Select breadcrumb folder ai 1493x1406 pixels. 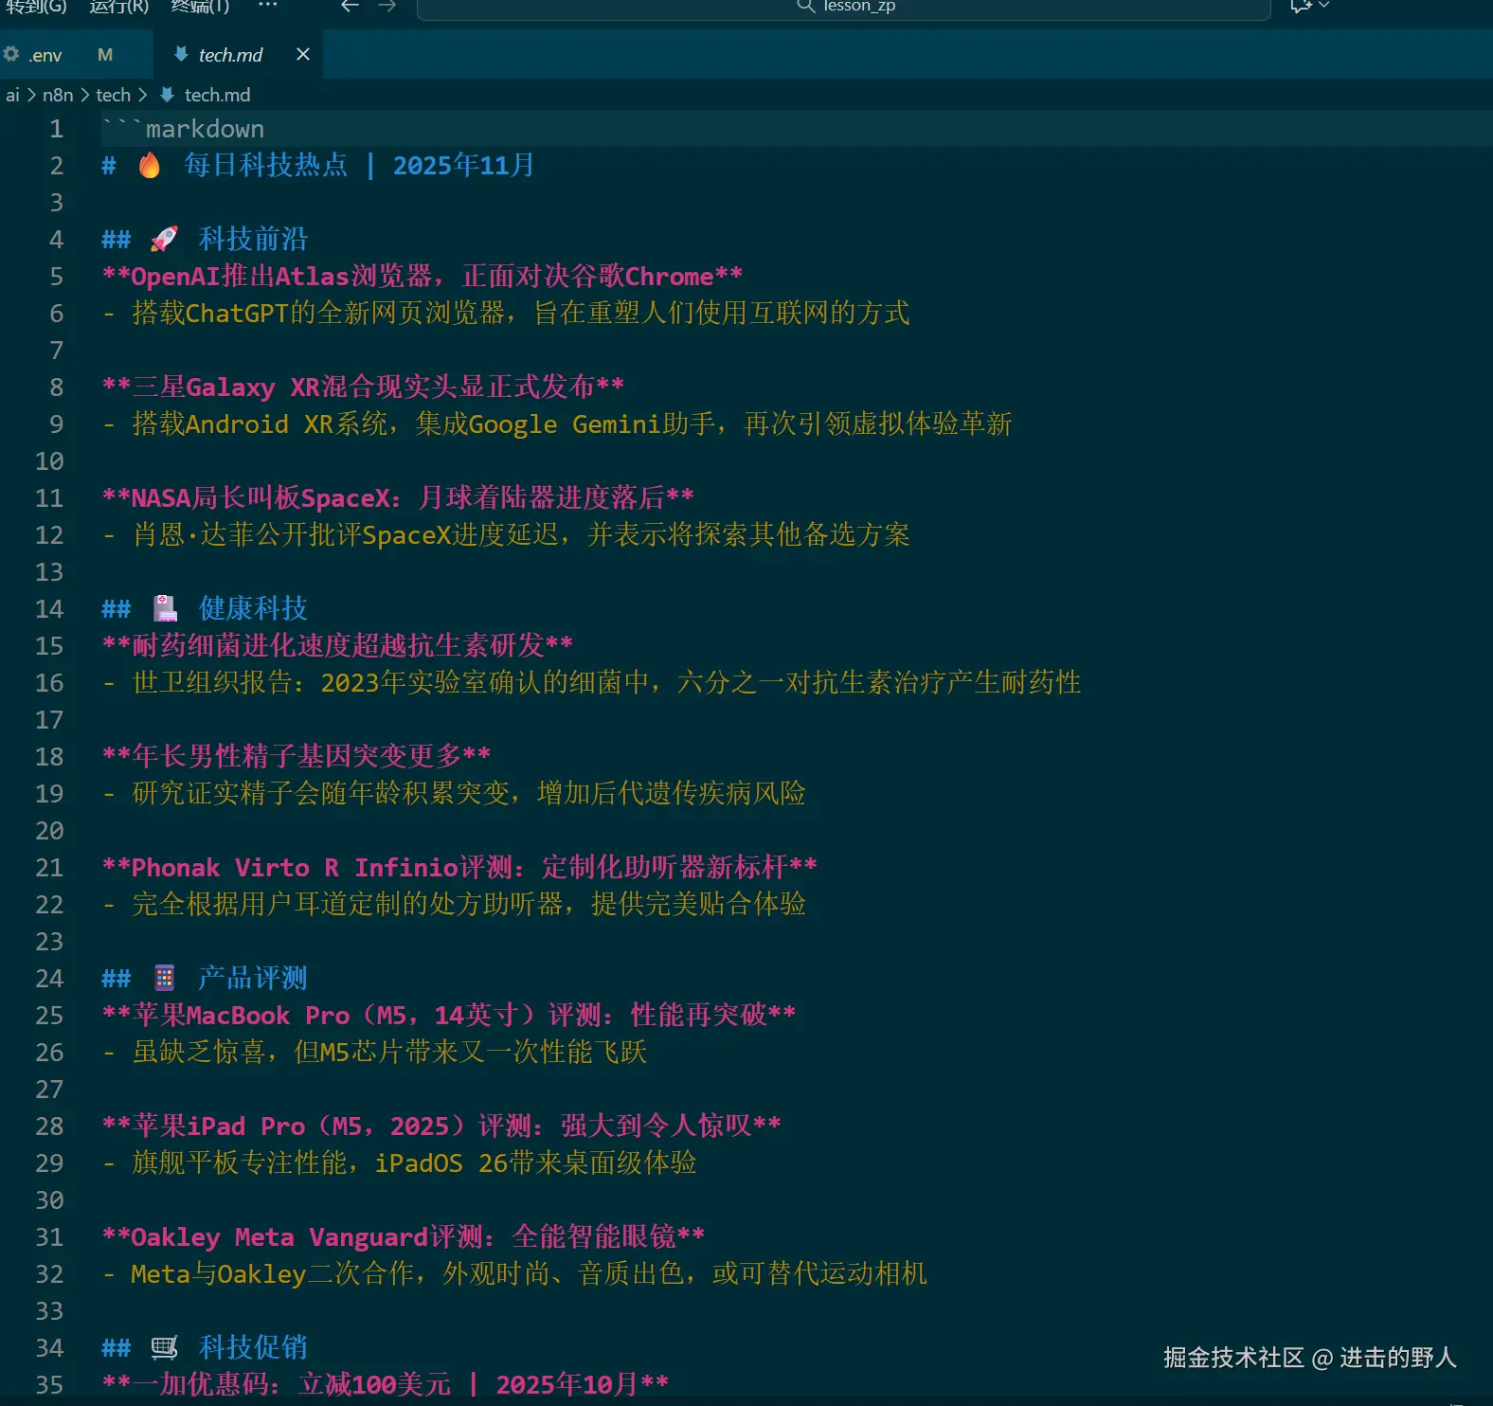tap(12, 95)
